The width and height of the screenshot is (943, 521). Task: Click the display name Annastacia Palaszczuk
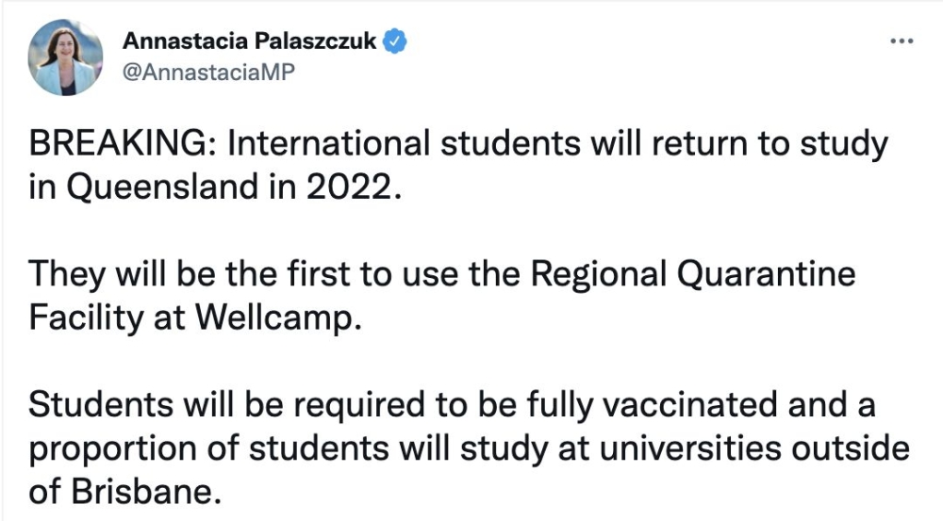[250, 41]
